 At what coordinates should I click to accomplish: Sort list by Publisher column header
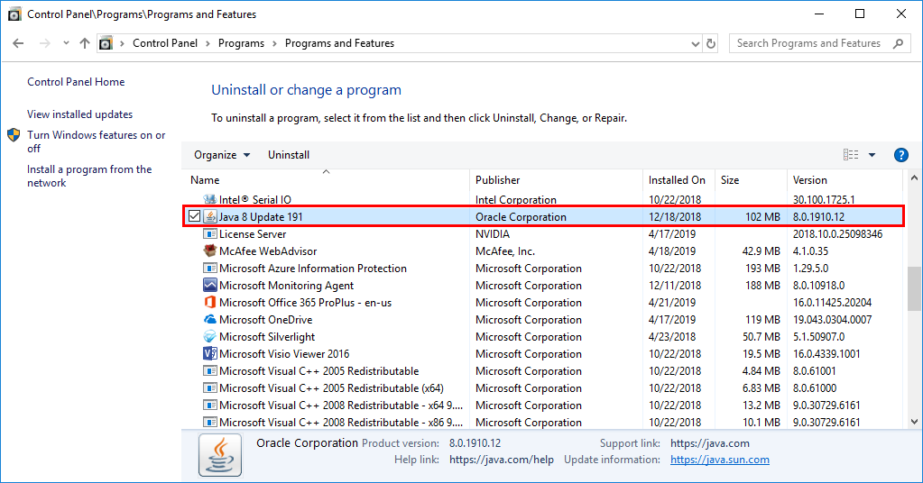(498, 180)
